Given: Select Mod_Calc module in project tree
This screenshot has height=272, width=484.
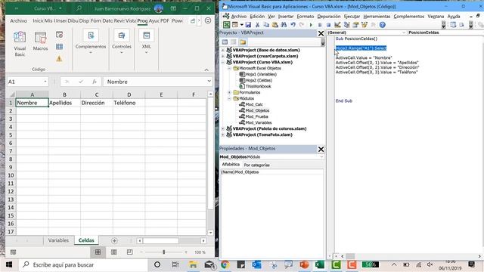Looking at the screenshot, I should (254, 104).
